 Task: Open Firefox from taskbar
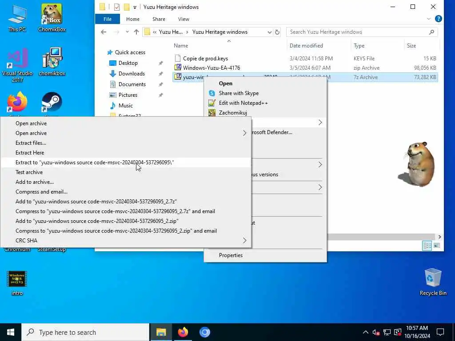(x=183, y=332)
